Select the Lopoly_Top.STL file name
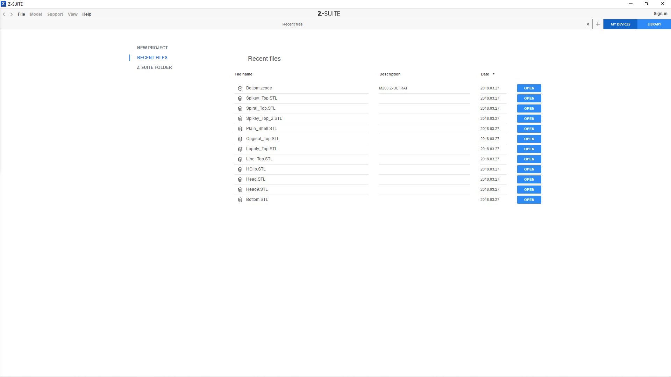The height and width of the screenshot is (377, 671). tap(262, 149)
